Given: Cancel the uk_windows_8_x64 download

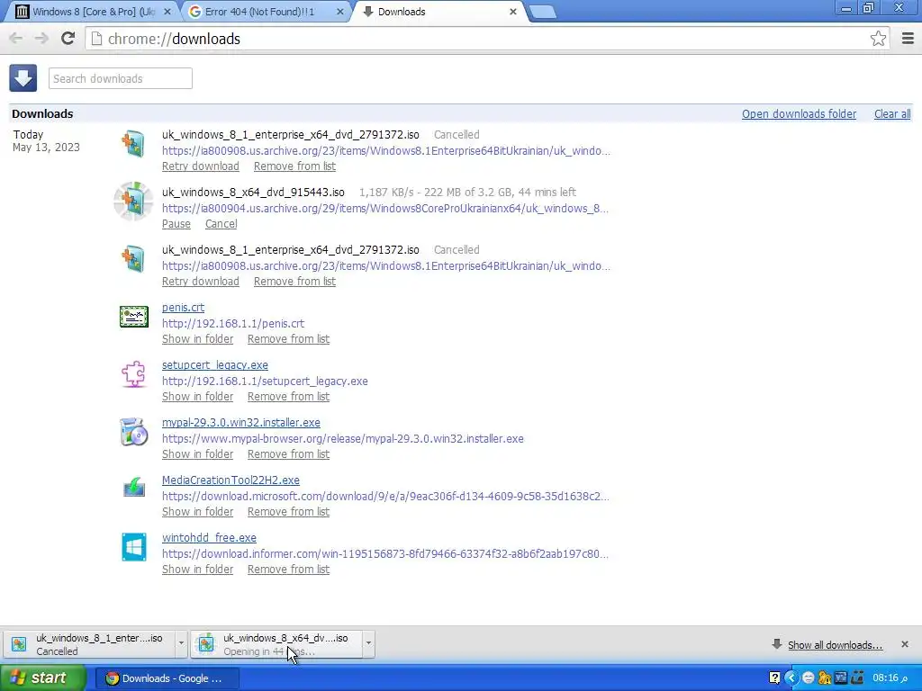Looking at the screenshot, I should pyautogui.click(x=221, y=224).
